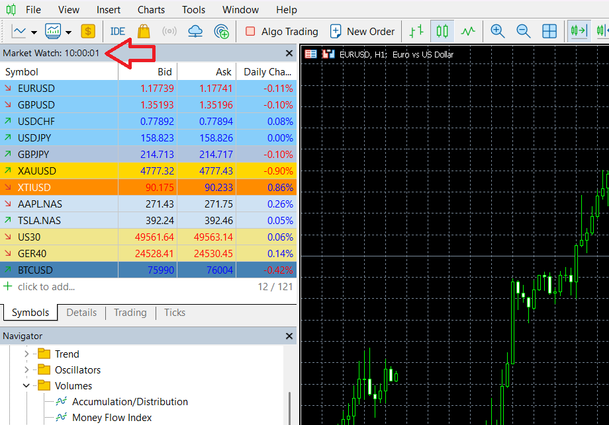Click the Signals radio waves icon
This screenshot has height=425, width=609.
point(169,31)
